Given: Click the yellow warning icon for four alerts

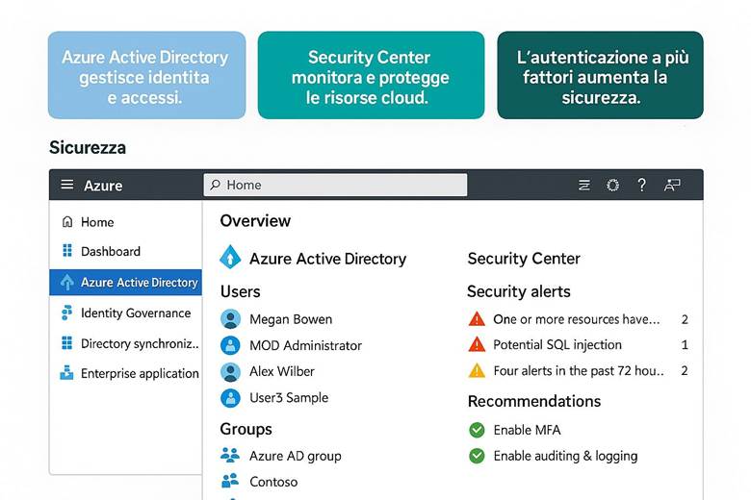Looking at the screenshot, I should (477, 370).
